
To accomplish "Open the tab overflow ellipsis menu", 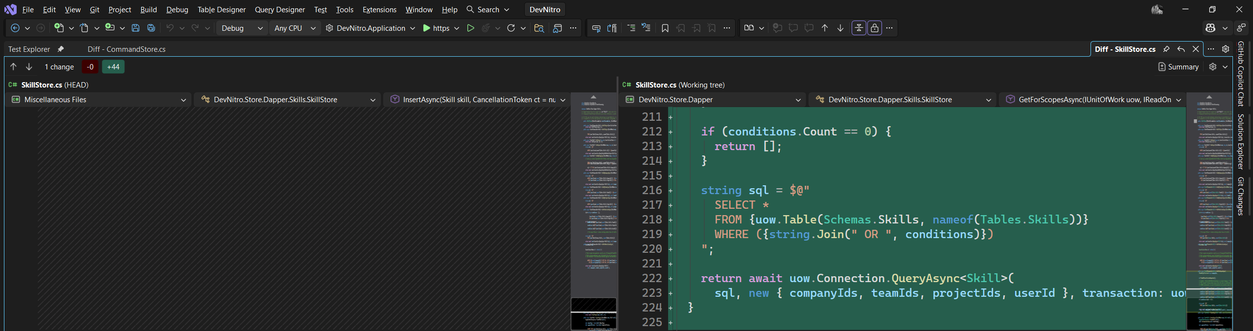I will pyautogui.click(x=1211, y=49).
